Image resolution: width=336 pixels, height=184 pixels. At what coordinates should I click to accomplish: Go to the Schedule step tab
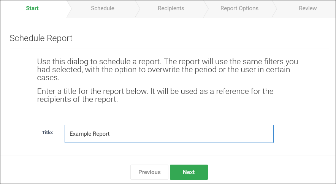[x=102, y=8]
